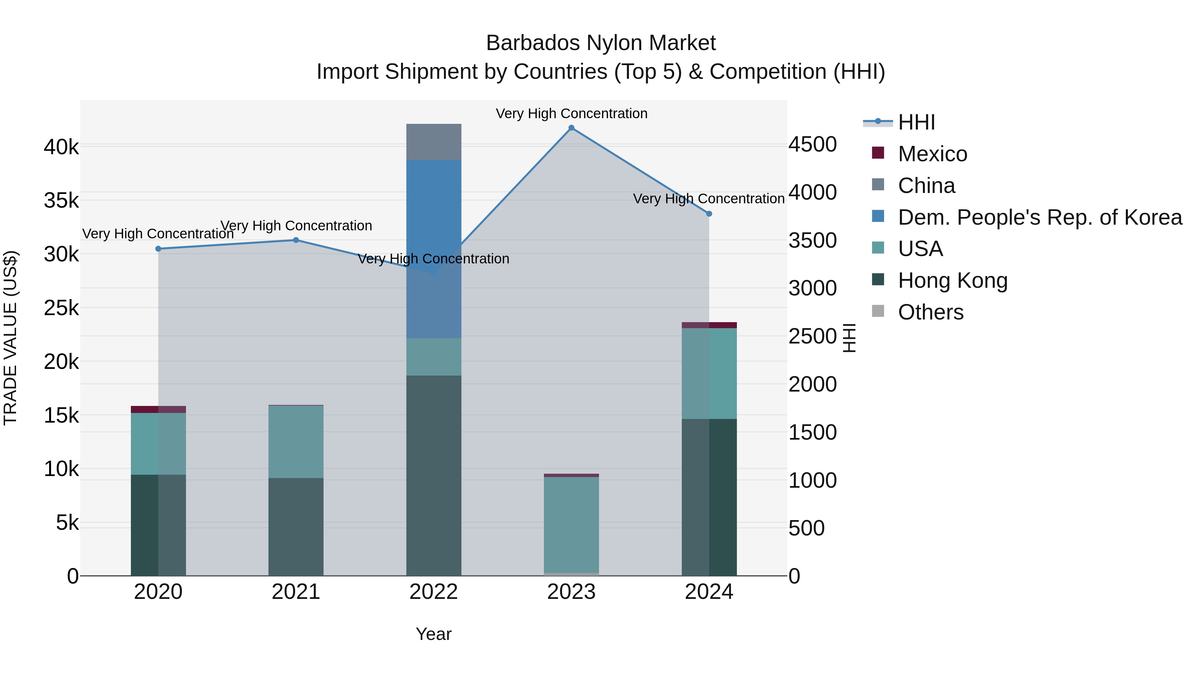
Task: Click the 2024 x-axis label
Action: [x=709, y=592]
